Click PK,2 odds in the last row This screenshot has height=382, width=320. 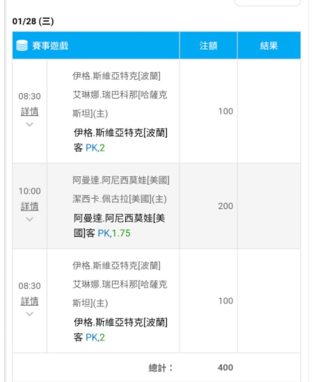[95, 337]
